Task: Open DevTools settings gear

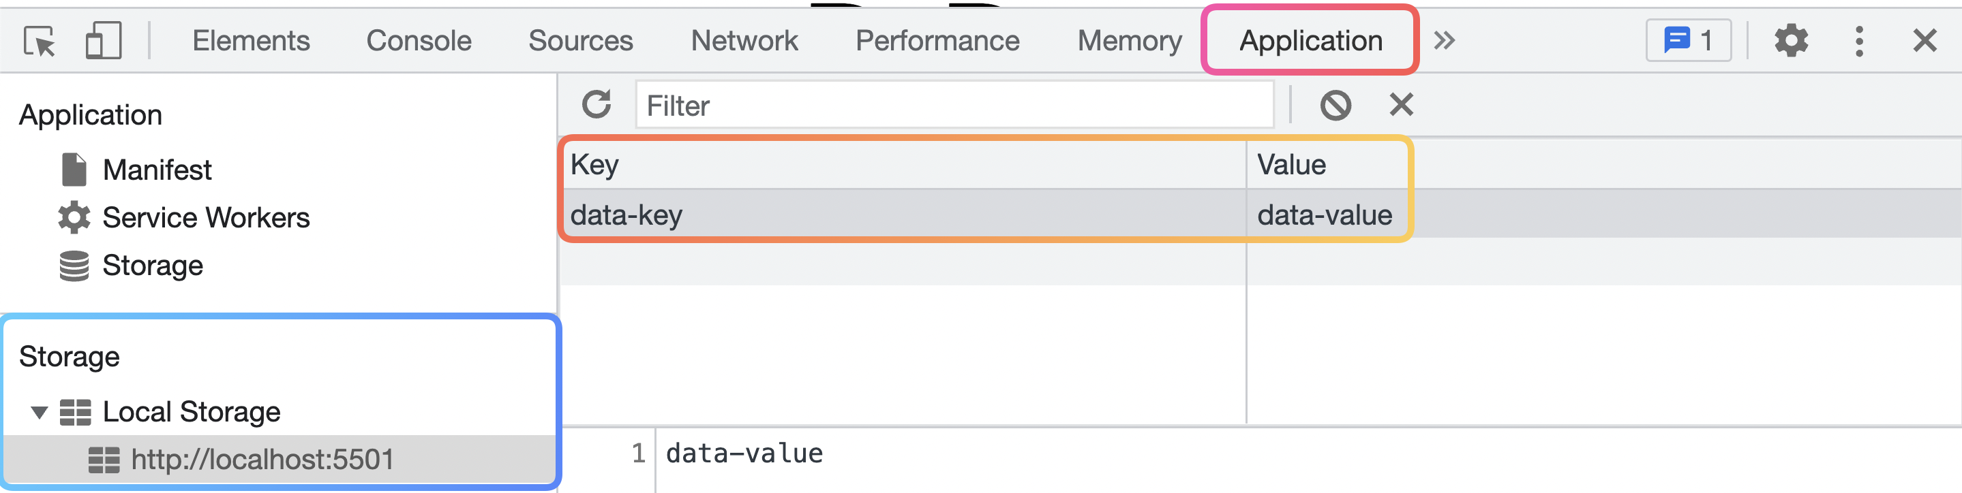Action: (x=1791, y=41)
